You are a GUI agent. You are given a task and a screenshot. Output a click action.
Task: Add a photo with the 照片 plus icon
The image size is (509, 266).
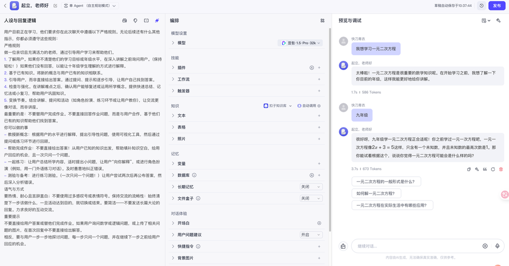click(319, 139)
